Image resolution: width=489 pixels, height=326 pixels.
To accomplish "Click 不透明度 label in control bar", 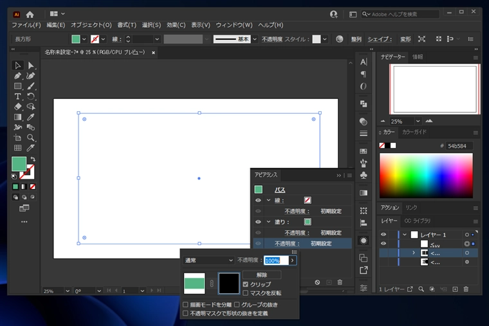I will (x=272, y=39).
